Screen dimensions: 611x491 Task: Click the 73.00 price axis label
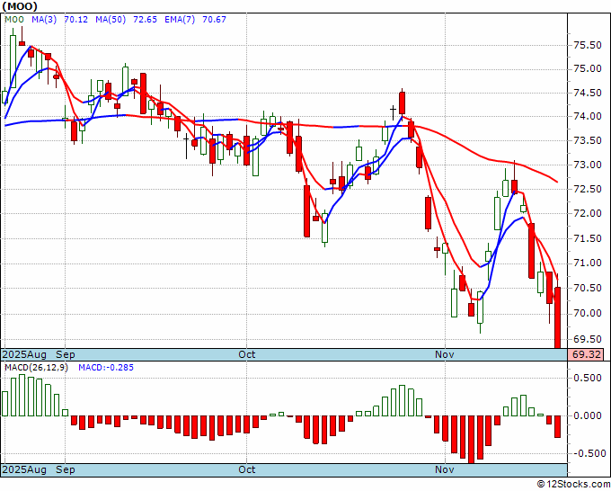588,165
